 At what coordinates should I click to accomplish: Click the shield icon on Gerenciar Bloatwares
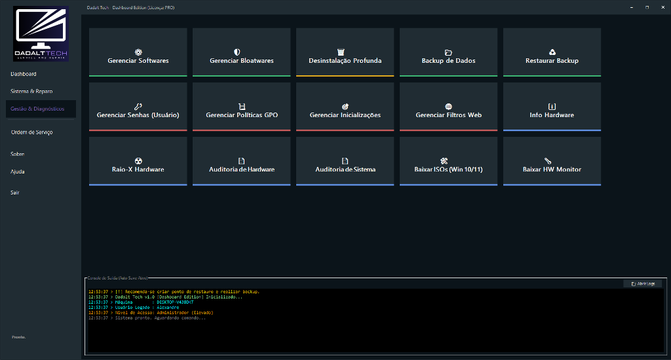242,52
